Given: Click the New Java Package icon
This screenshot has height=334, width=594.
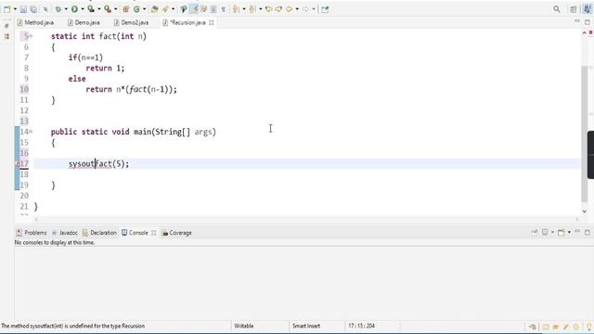Looking at the screenshot, I should 126,9.
